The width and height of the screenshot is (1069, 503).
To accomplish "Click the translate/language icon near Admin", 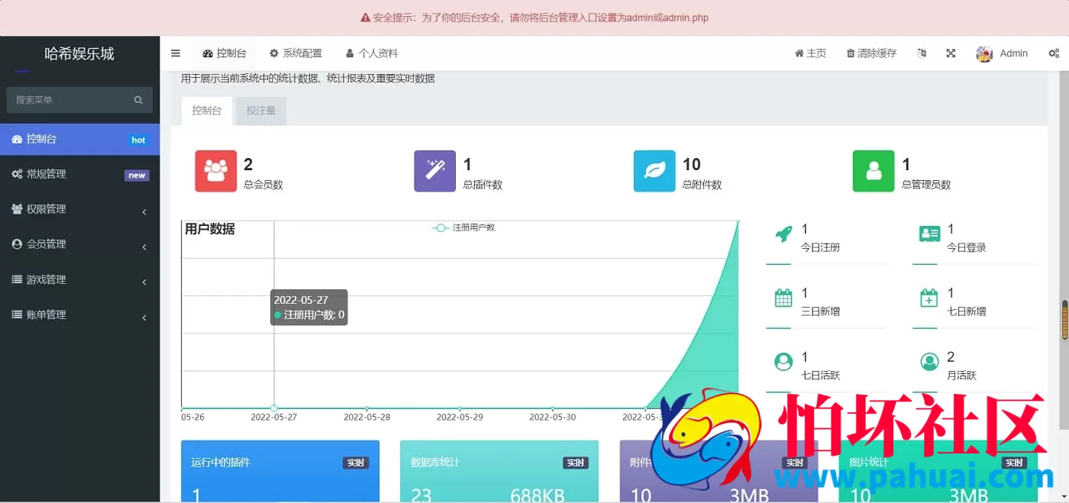I will tap(922, 53).
